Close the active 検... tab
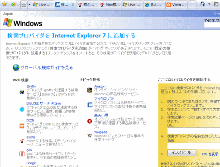 tap(73, 5)
